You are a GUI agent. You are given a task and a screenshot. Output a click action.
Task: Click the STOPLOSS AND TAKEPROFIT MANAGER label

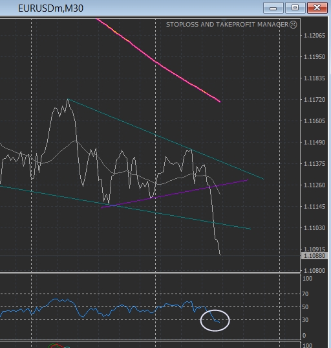point(227,25)
